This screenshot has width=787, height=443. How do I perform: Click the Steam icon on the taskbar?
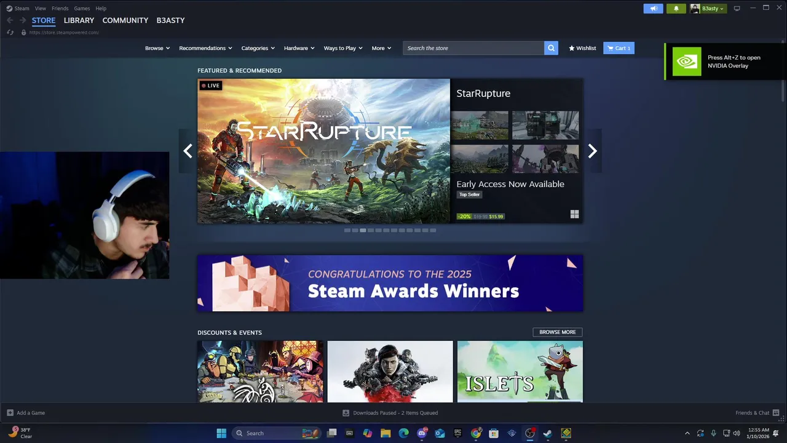(x=548, y=433)
